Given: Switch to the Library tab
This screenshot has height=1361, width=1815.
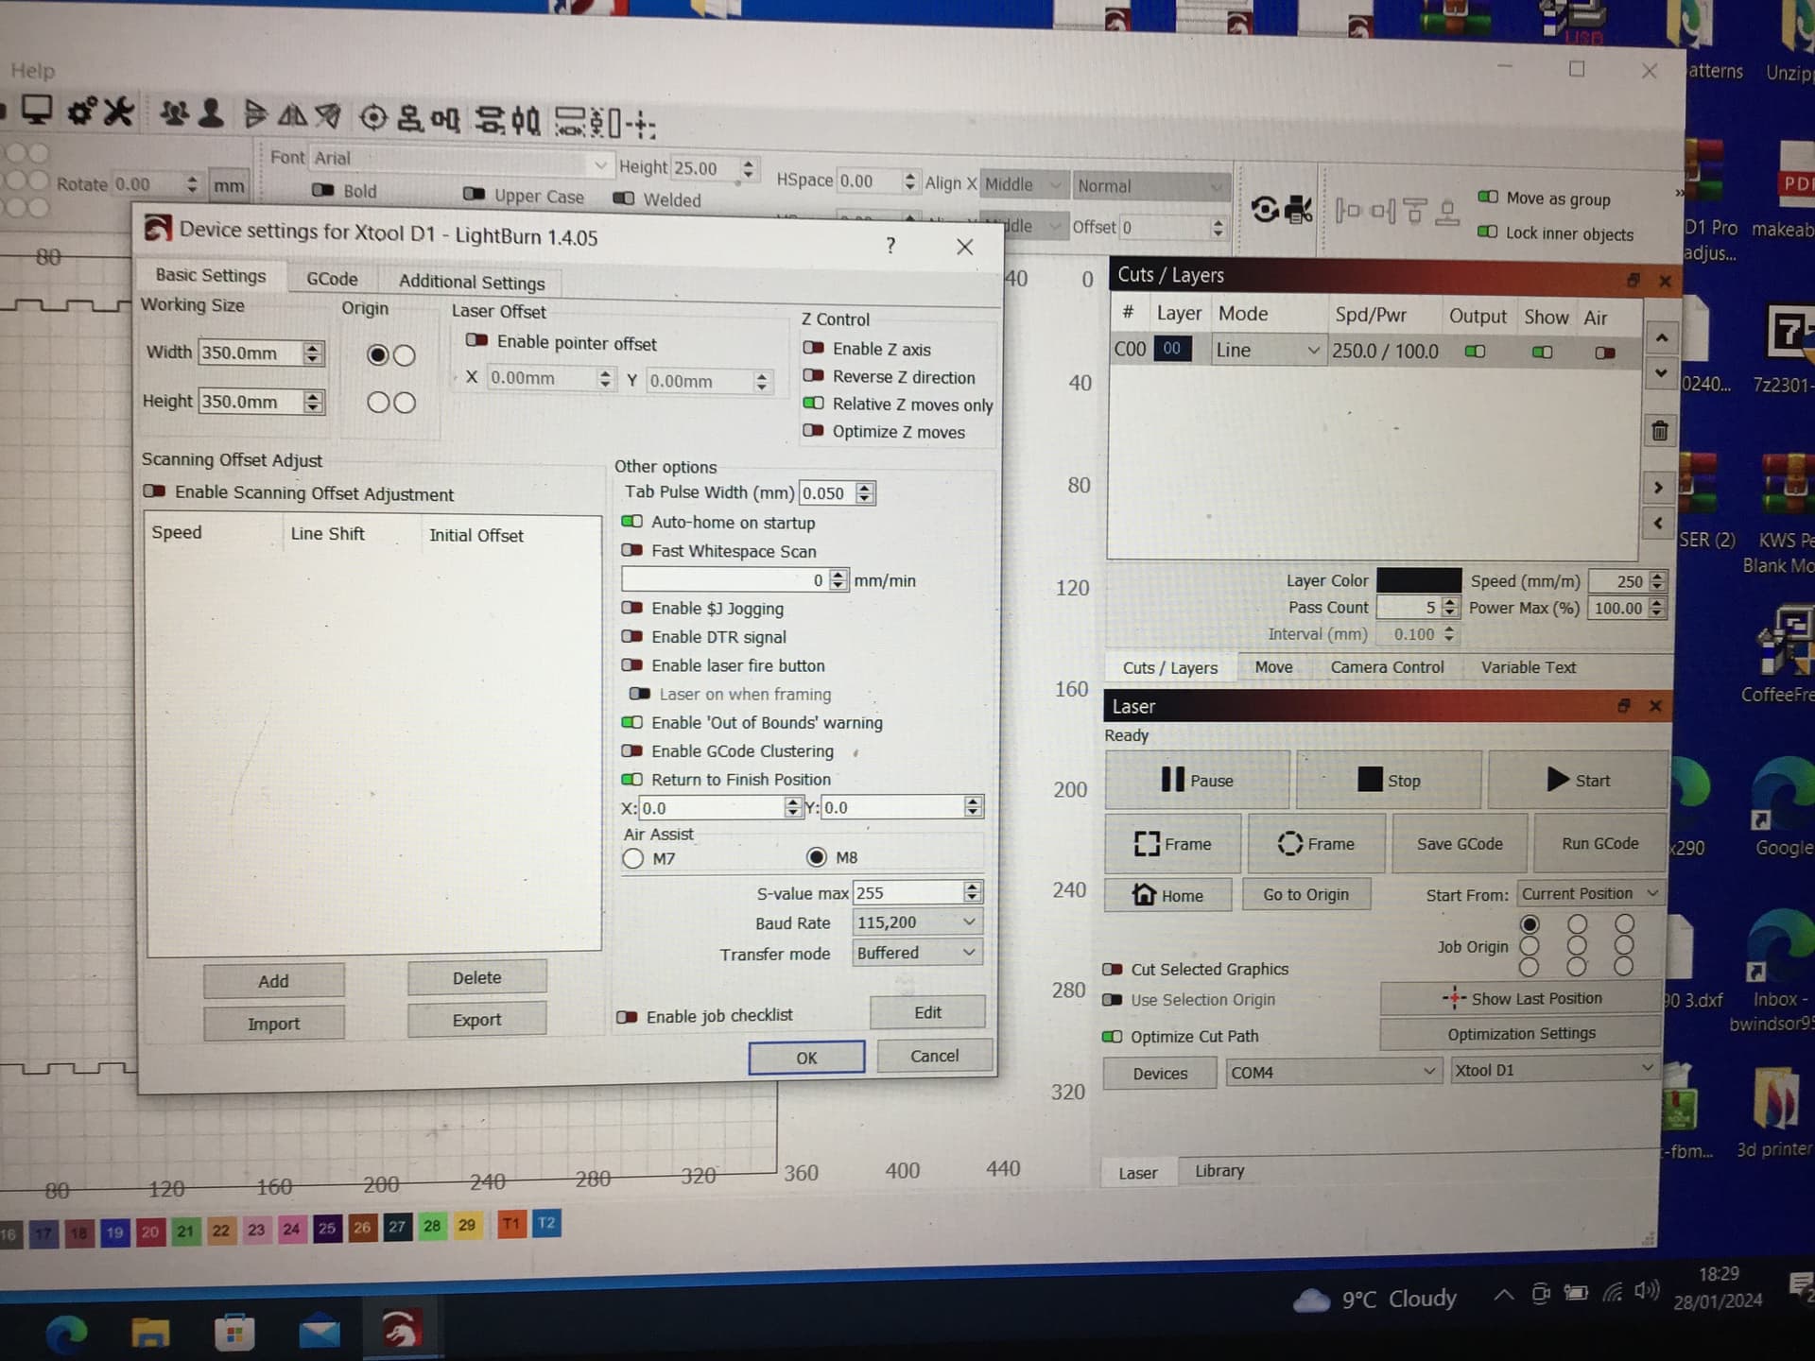Looking at the screenshot, I should pos(1219,1170).
